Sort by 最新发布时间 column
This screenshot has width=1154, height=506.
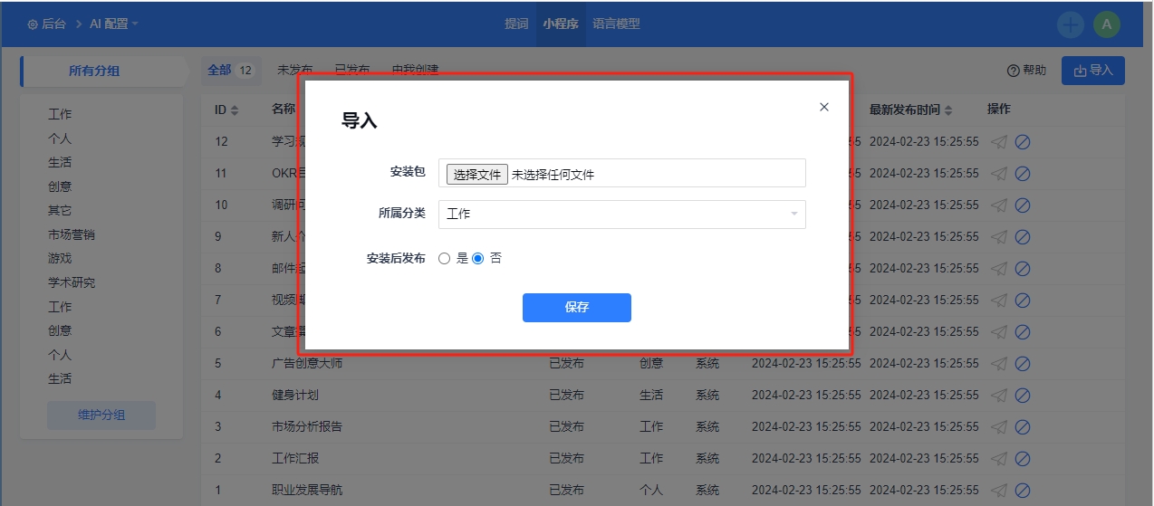pos(948,110)
